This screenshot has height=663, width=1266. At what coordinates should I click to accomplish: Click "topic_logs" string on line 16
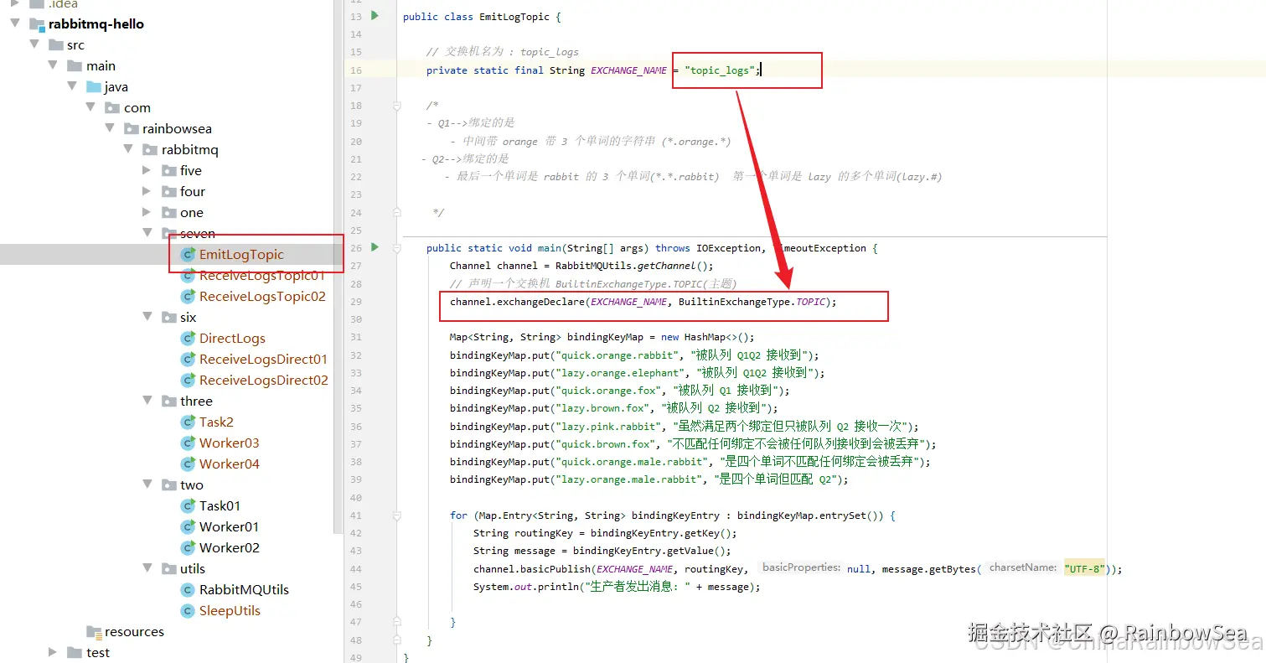[720, 70]
